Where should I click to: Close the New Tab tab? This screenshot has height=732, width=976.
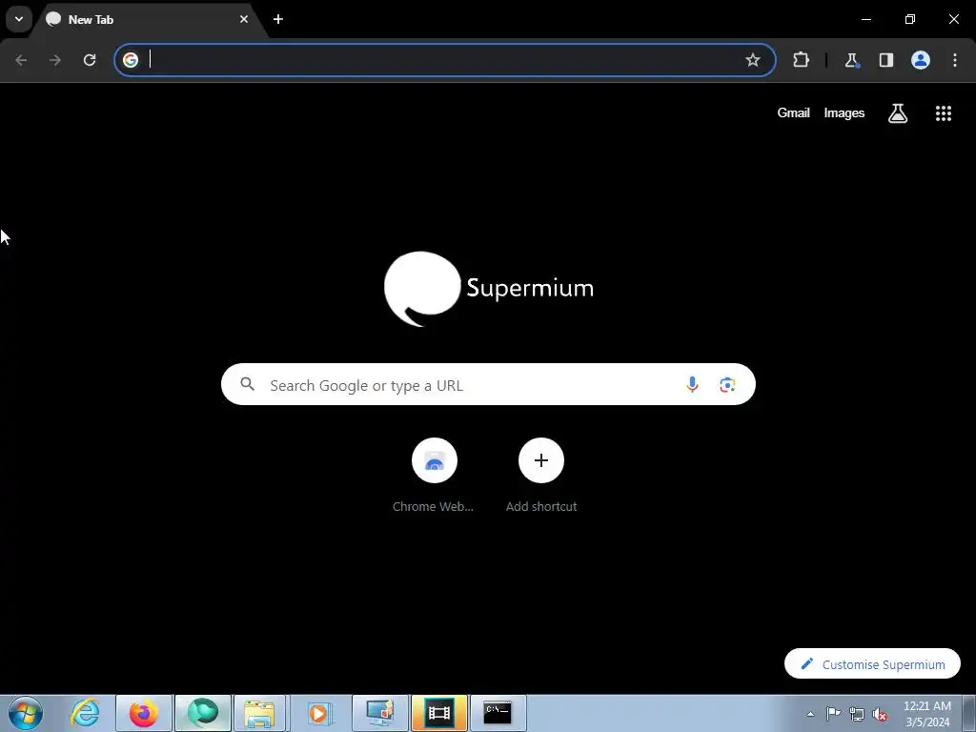click(244, 19)
